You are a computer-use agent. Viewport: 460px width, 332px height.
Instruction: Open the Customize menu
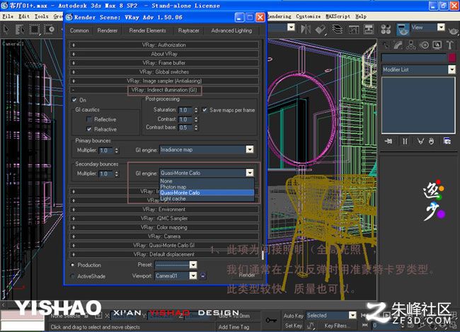(308, 16)
